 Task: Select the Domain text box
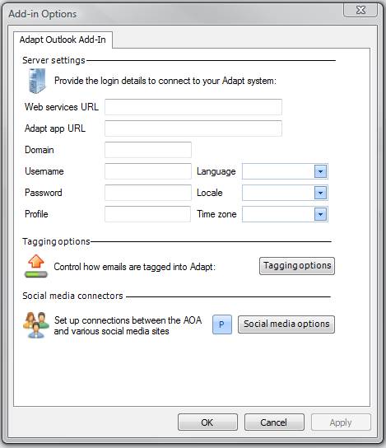pyautogui.click(x=148, y=150)
